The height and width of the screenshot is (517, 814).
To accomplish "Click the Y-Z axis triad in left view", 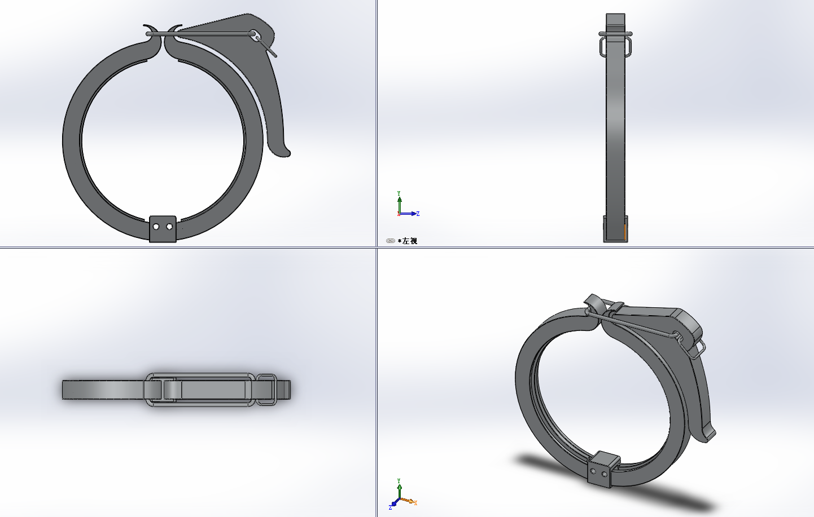I will click(408, 204).
